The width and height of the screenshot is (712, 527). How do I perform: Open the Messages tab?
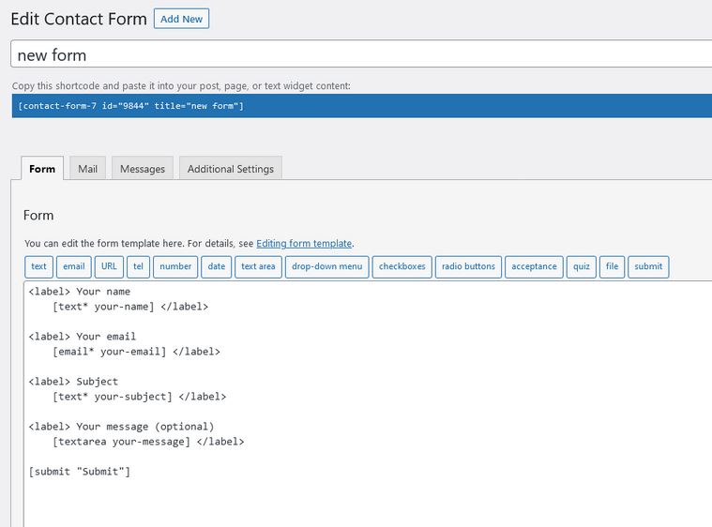tap(143, 169)
